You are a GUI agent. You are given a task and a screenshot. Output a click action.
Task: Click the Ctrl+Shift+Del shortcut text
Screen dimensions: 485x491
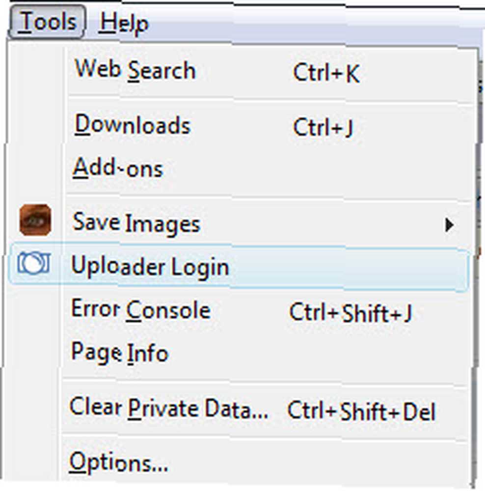click(361, 411)
